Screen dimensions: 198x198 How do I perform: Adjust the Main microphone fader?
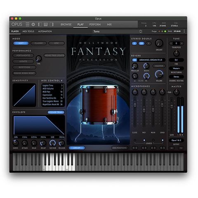point(153,109)
